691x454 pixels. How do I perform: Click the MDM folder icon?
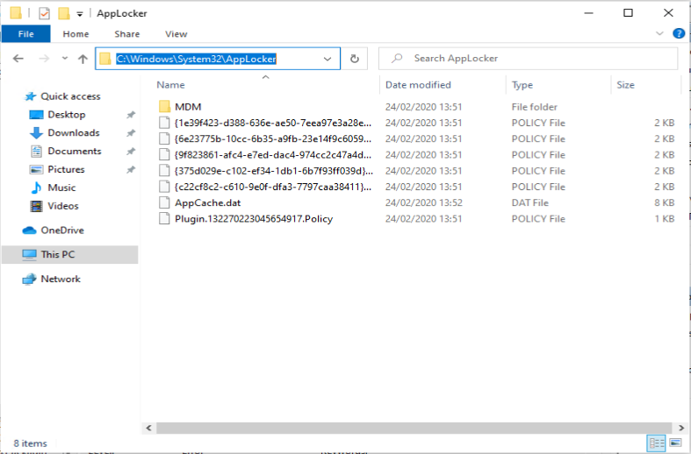point(164,106)
